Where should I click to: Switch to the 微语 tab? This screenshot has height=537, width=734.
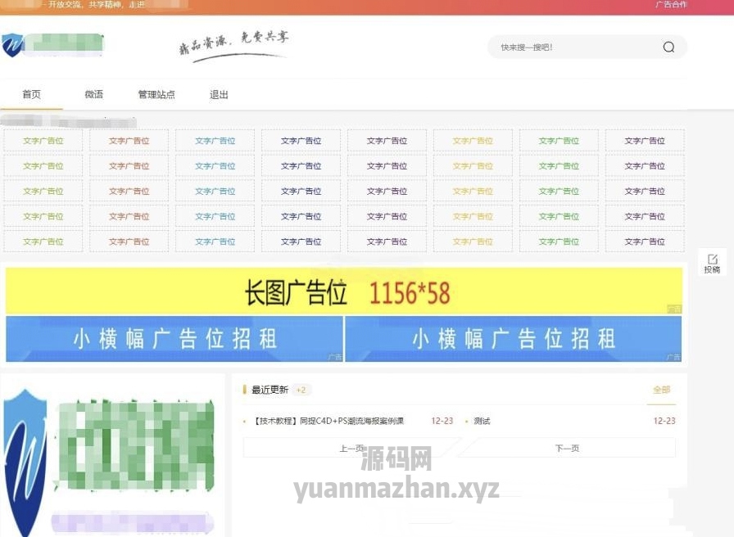click(x=93, y=94)
